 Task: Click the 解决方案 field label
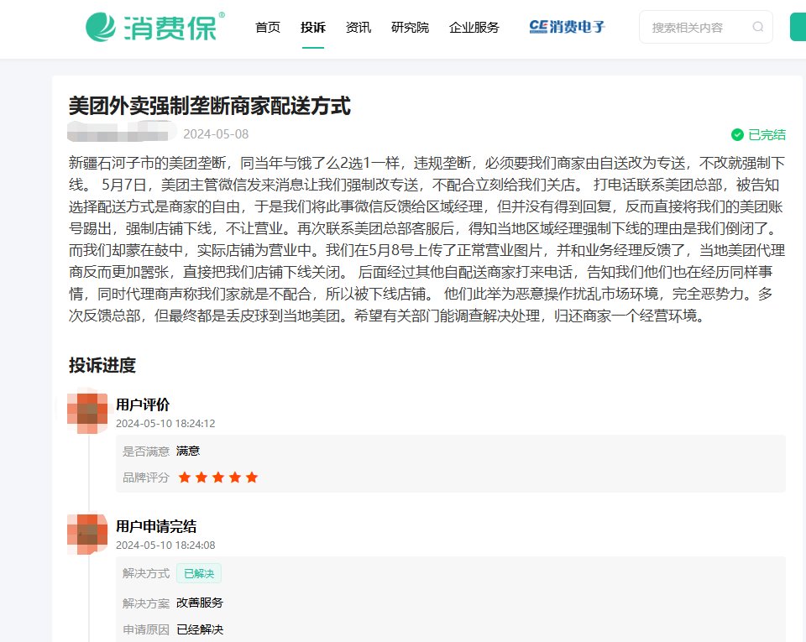146,603
